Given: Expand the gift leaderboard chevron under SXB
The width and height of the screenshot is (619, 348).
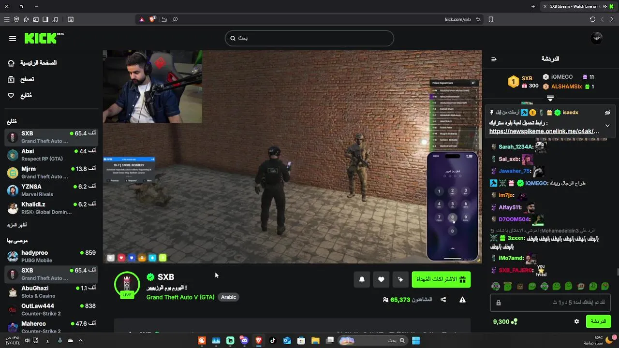Looking at the screenshot, I should pos(550,98).
